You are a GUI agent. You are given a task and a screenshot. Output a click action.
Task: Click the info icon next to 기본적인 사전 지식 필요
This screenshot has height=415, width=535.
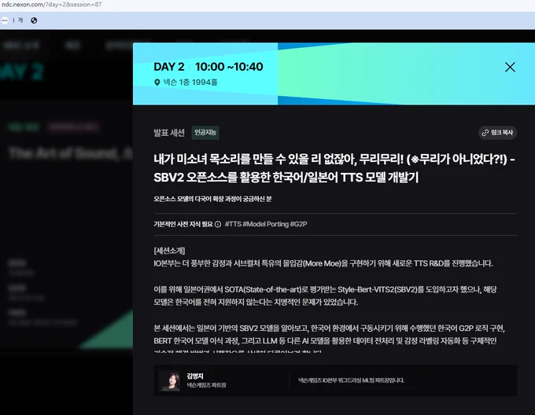[x=218, y=224]
